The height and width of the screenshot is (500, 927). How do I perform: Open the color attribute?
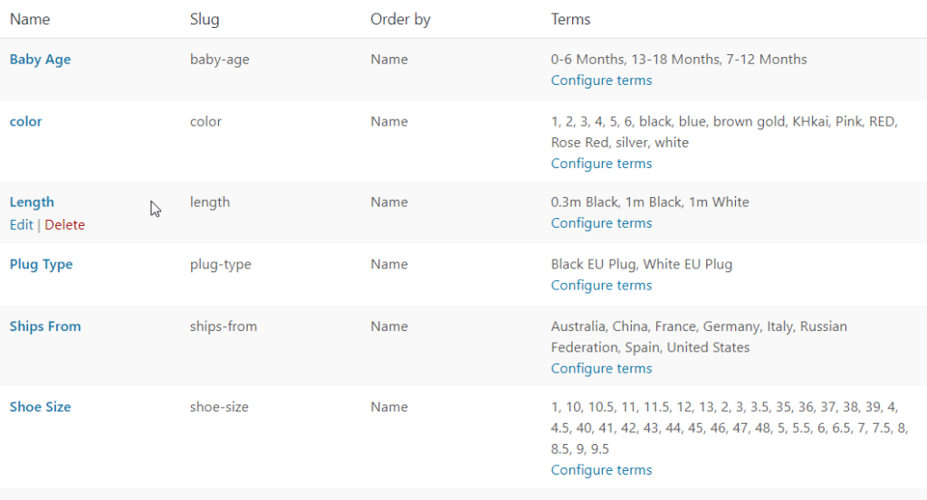coord(25,122)
